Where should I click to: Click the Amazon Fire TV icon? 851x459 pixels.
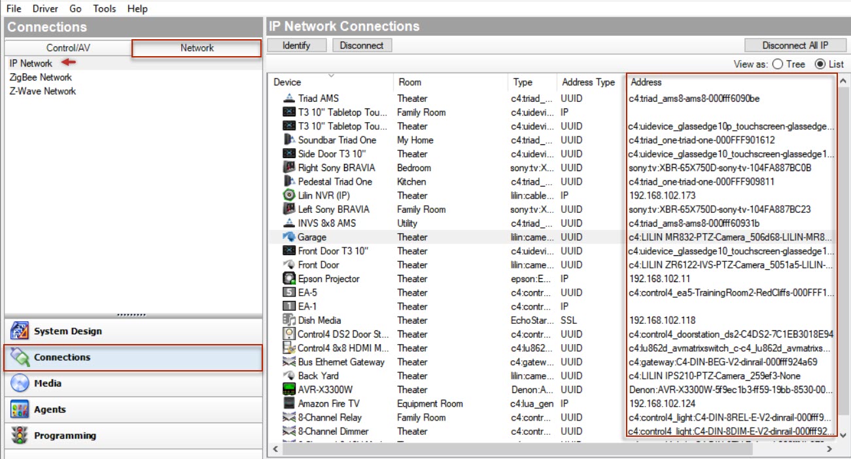click(x=289, y=404)
